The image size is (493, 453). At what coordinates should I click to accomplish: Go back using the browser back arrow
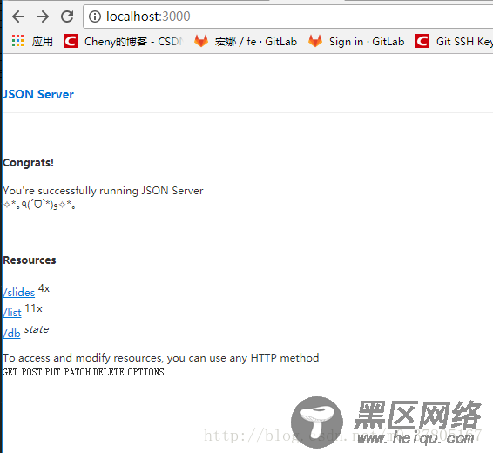coord(18,17)
